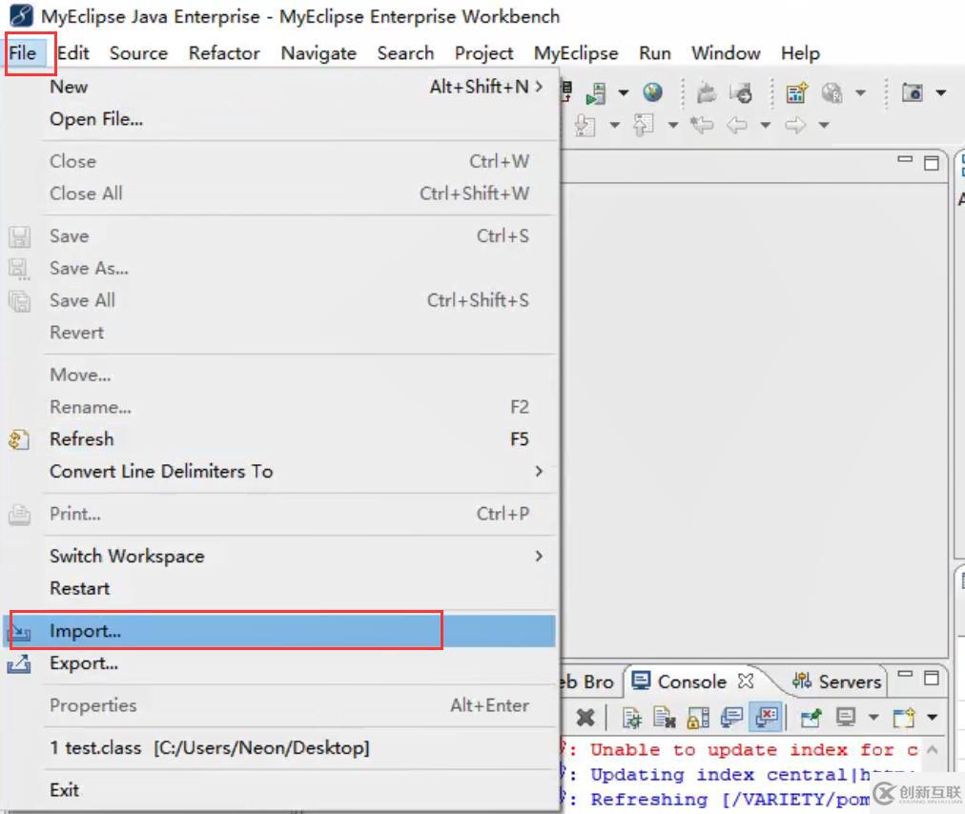Click the camera capture icon in toolbar
The image size is (965, 814).
pyautogui.click(x=913, y=92)
